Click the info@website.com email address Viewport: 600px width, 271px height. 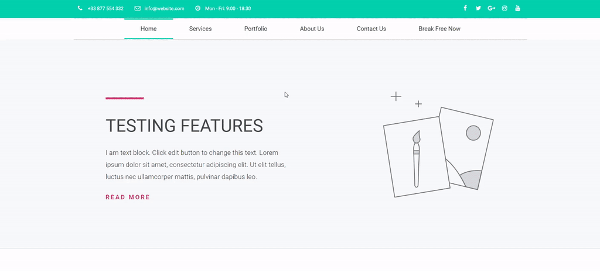coord(164,9)
